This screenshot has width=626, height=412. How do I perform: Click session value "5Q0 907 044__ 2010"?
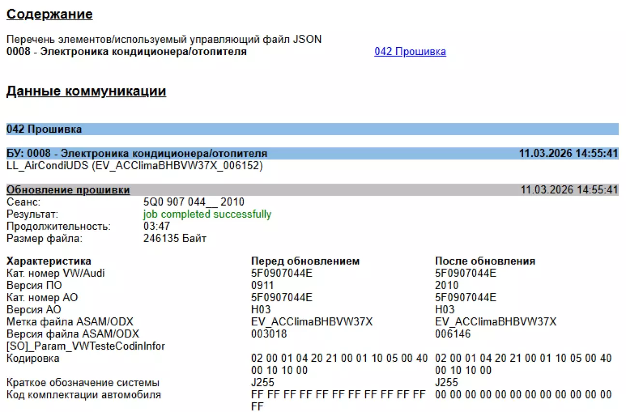194,202
